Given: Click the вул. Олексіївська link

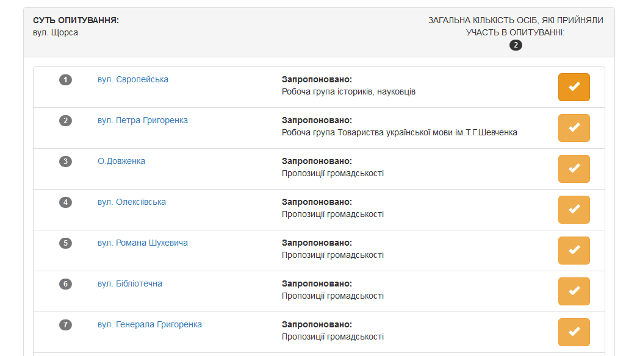Looking at the screenshot, I should point(131,202).
